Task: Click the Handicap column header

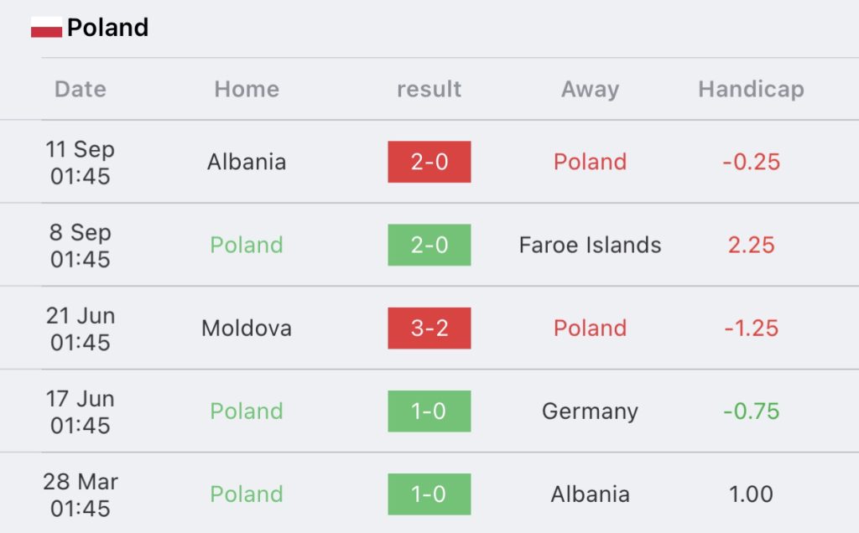Action: [751, 89]
